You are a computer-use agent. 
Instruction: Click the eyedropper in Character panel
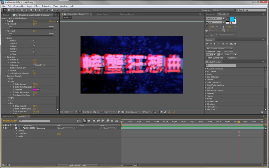[227, 18]
